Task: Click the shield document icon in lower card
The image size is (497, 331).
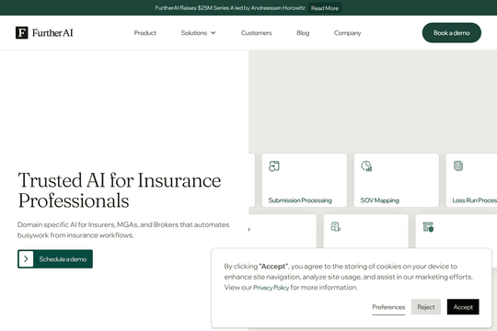Action: point(428,227)
